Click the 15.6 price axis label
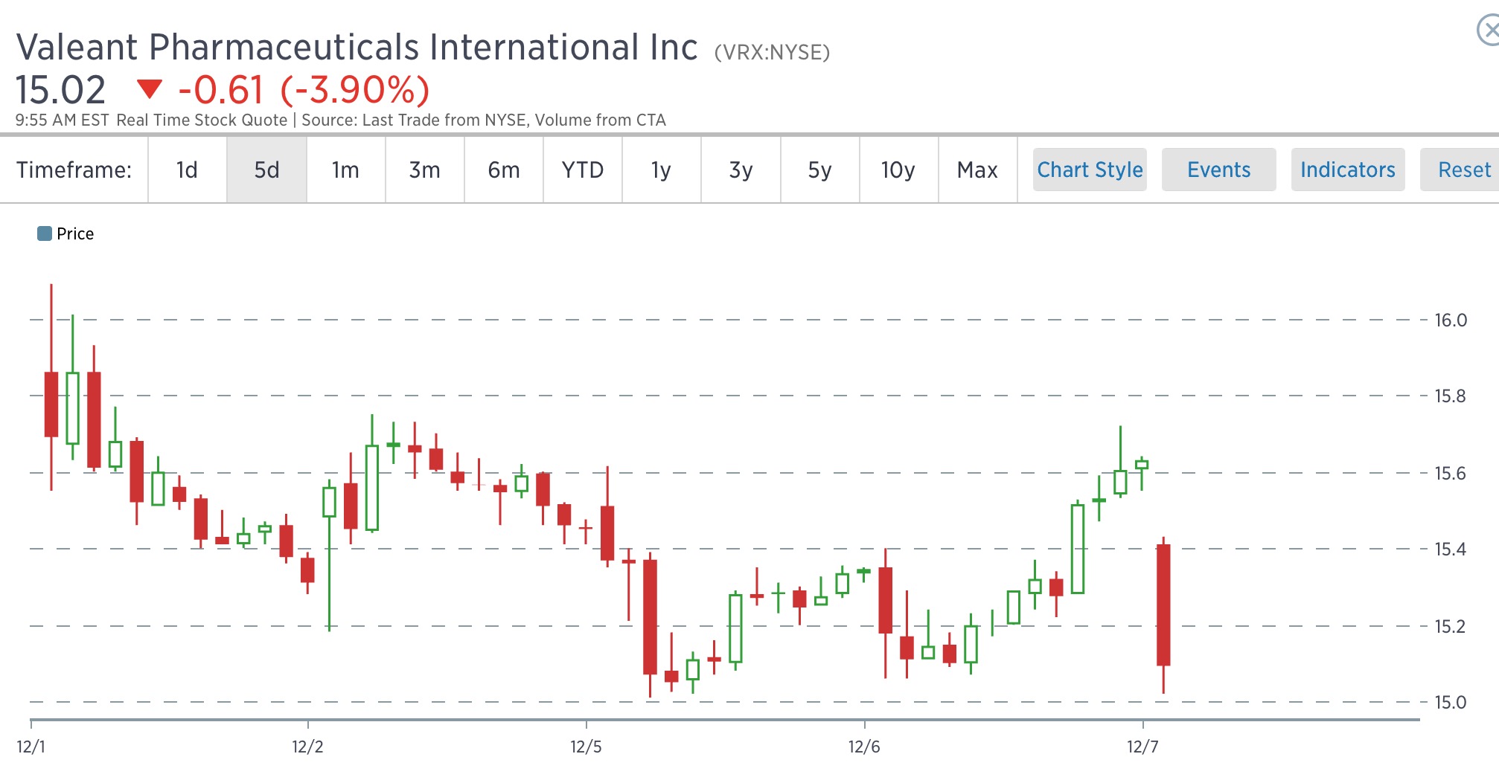Viewport: 1499px width, 780px height. click(x=1451, y=474)
